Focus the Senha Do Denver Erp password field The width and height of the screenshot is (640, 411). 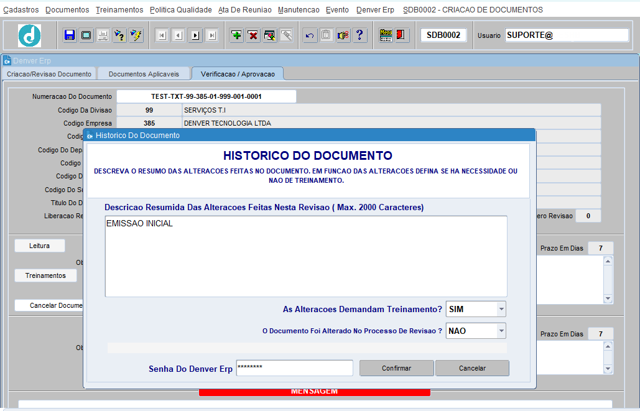(x=294, y=367)
